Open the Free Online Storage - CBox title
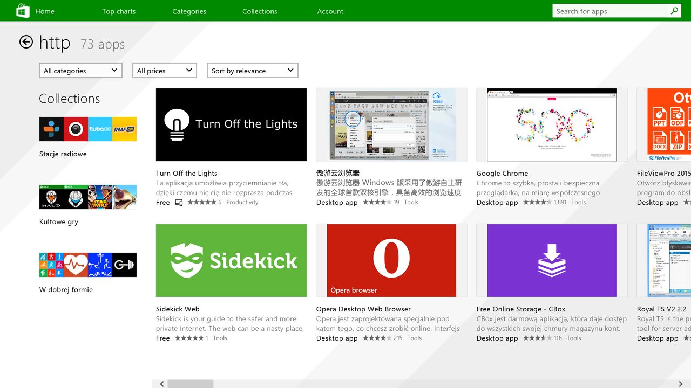The width and height of the screenshot is (691, 388). coord(521,309)
